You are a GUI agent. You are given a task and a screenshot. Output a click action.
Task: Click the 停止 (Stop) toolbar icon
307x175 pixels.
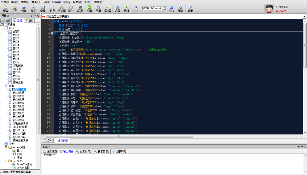(x=136, y=9)
